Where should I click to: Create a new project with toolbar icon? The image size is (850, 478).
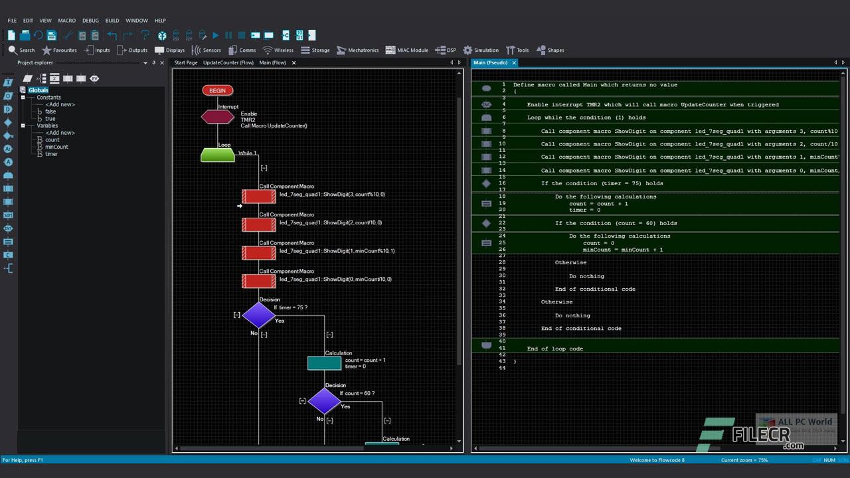pos(11,35)
